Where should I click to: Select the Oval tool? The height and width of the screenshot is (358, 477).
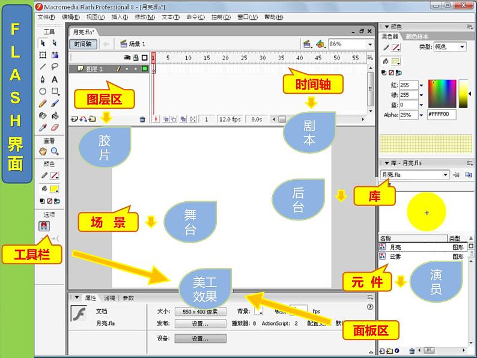43,91
